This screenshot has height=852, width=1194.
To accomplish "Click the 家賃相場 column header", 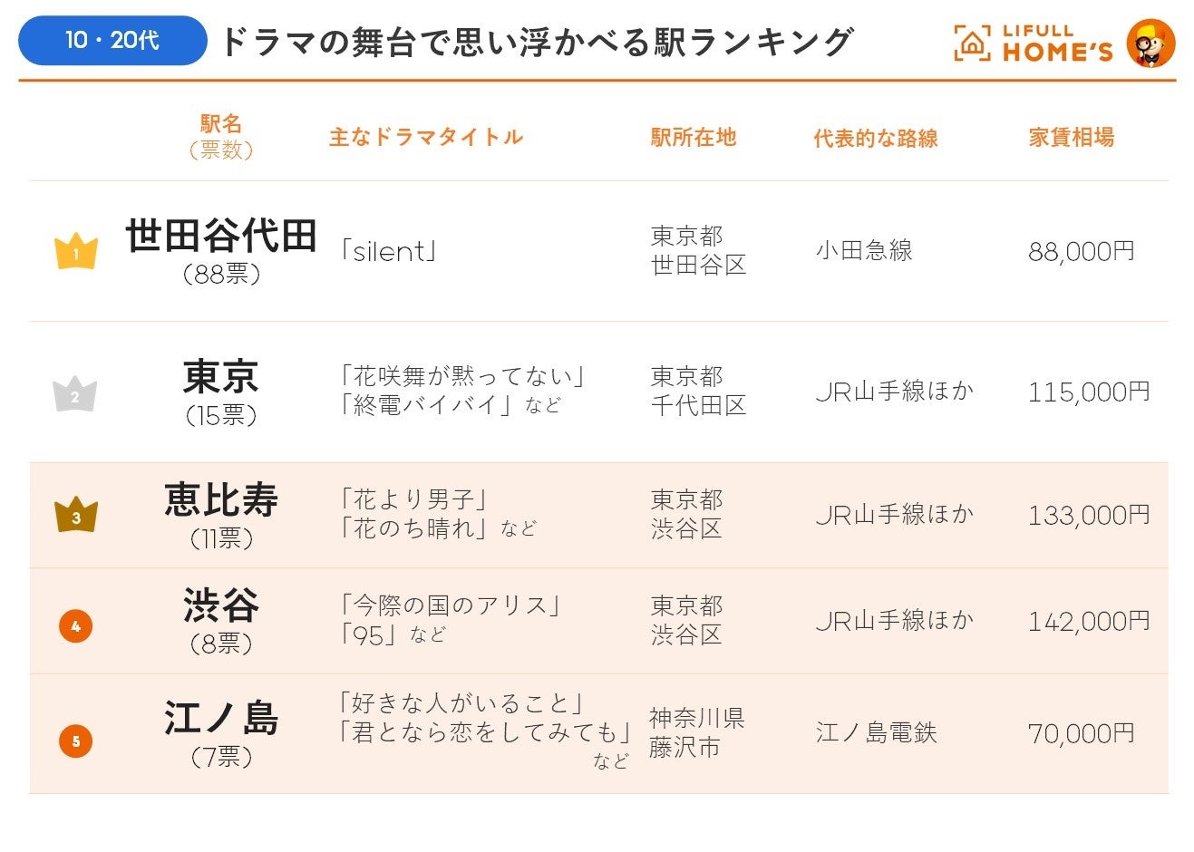I will pos(1071,138).
